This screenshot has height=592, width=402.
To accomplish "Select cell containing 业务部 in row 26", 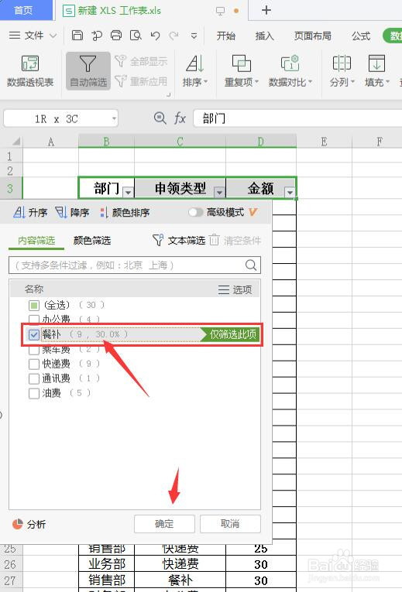I will coord(107,564).
